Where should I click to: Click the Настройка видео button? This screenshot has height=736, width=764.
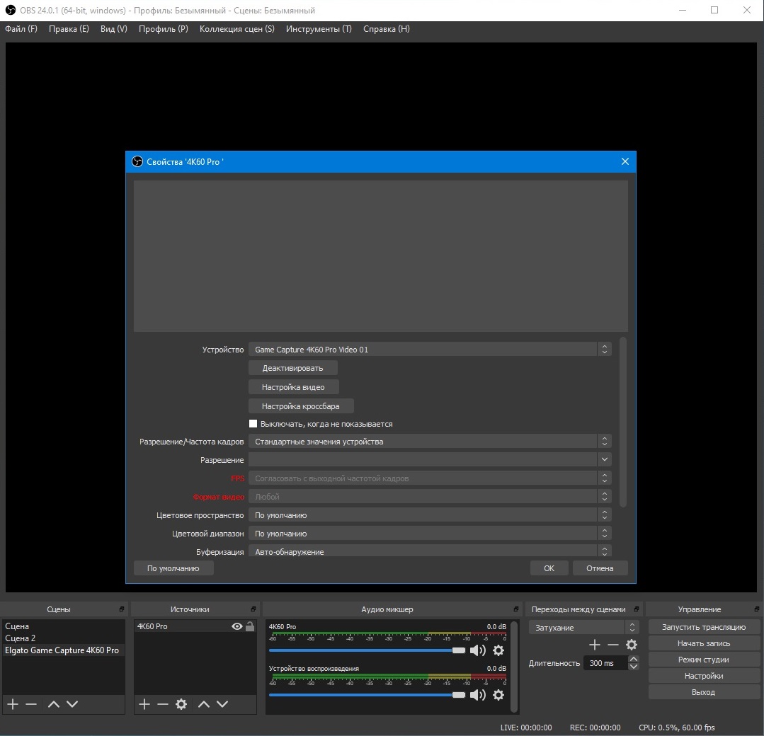pos(293,386)
